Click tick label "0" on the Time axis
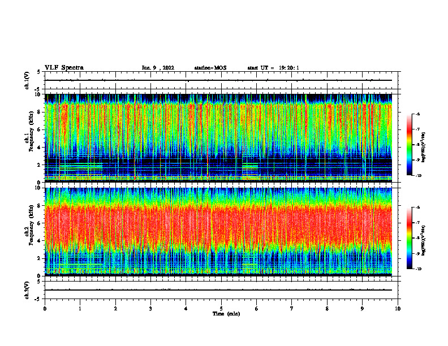The height and width of the screenshot is (346, 448). [45, 309]
